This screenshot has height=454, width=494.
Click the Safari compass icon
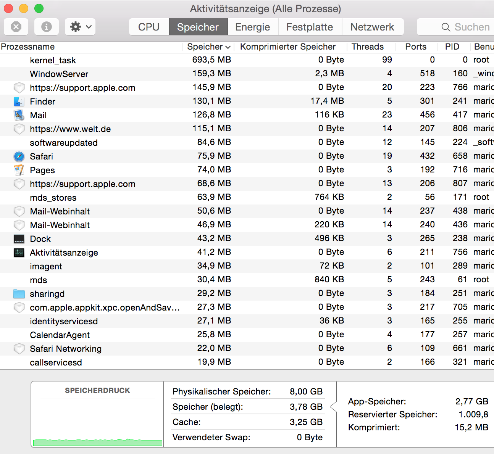(19, 156)
